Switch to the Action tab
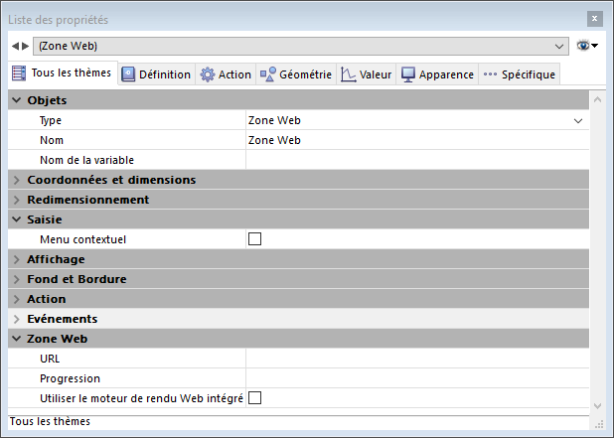Screen dimensions: 614x438 coord(226,74)
